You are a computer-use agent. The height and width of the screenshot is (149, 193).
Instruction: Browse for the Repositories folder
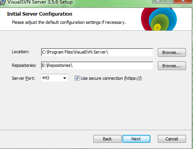pos(172,66)
